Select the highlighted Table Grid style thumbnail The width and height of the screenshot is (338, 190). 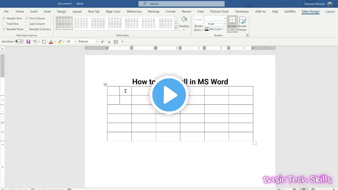[x=64, y=23]
